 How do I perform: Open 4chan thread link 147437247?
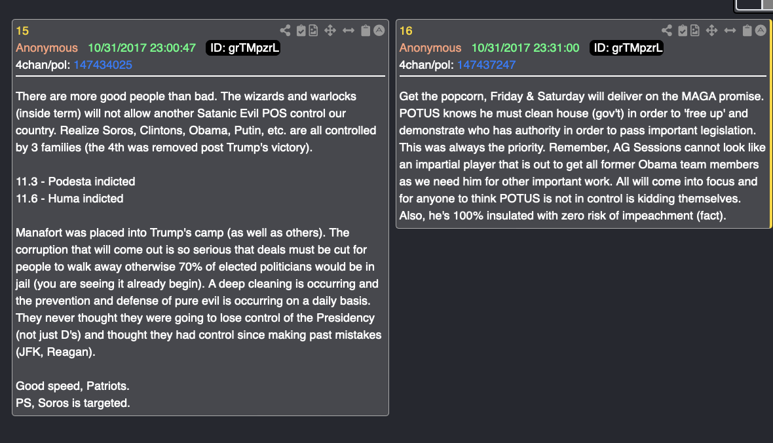click(x=487, y=65)
